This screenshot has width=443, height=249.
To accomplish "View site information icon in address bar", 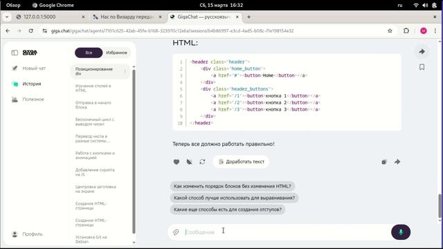I will (44, 30).
